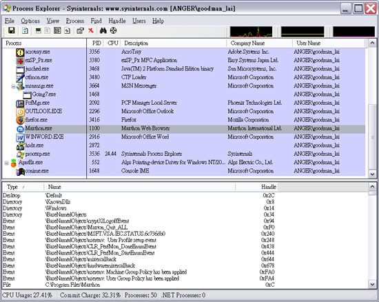Screen dimensions: 379x302
Task: Sort by PID column header
Action: 95,43
